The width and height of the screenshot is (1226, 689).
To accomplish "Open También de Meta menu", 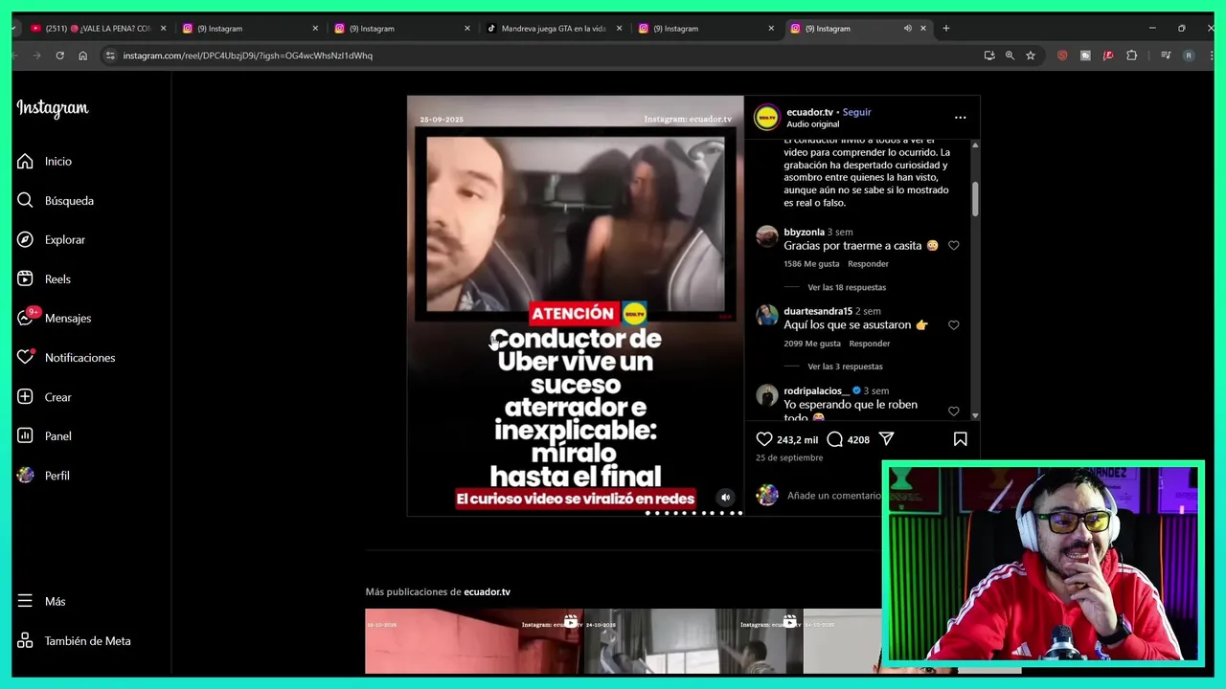I will click(x=74, y=641).
